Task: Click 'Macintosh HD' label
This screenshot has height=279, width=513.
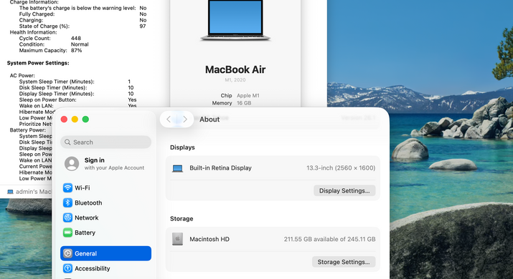Action: click(210, 239)
